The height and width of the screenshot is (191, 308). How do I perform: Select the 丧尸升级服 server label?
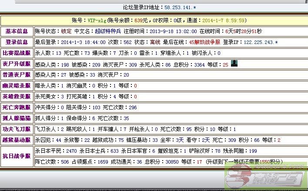(17, 64)
